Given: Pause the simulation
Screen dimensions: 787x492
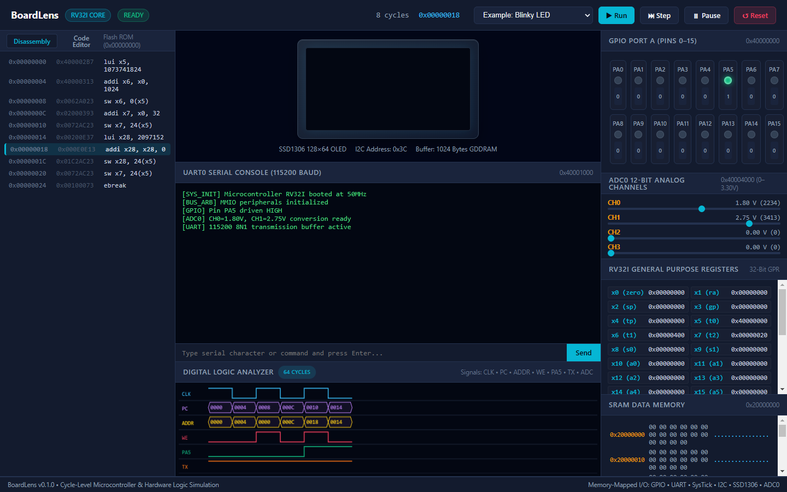Looking at the screenshot, I should pos(706,15).
